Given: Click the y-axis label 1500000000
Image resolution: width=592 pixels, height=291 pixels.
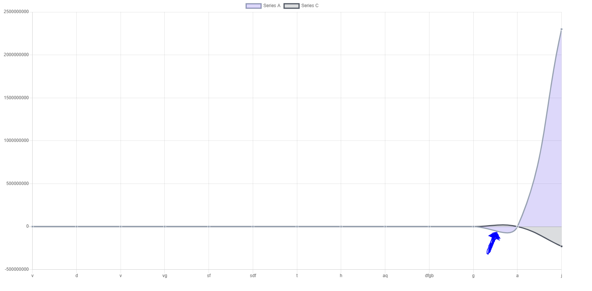Looking at the screenshot, I should 16,98.
